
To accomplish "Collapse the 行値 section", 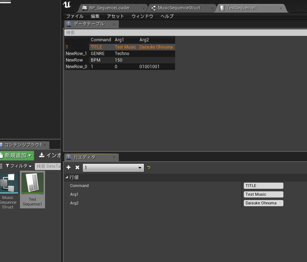I will click(67, 177).
